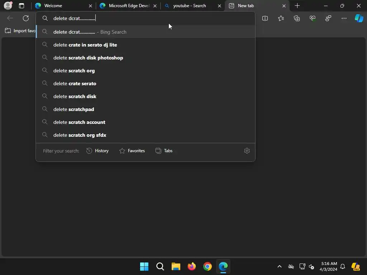Click the Back navigation arrow
Viewport: 367px width, 275px height.
(10, 18)
